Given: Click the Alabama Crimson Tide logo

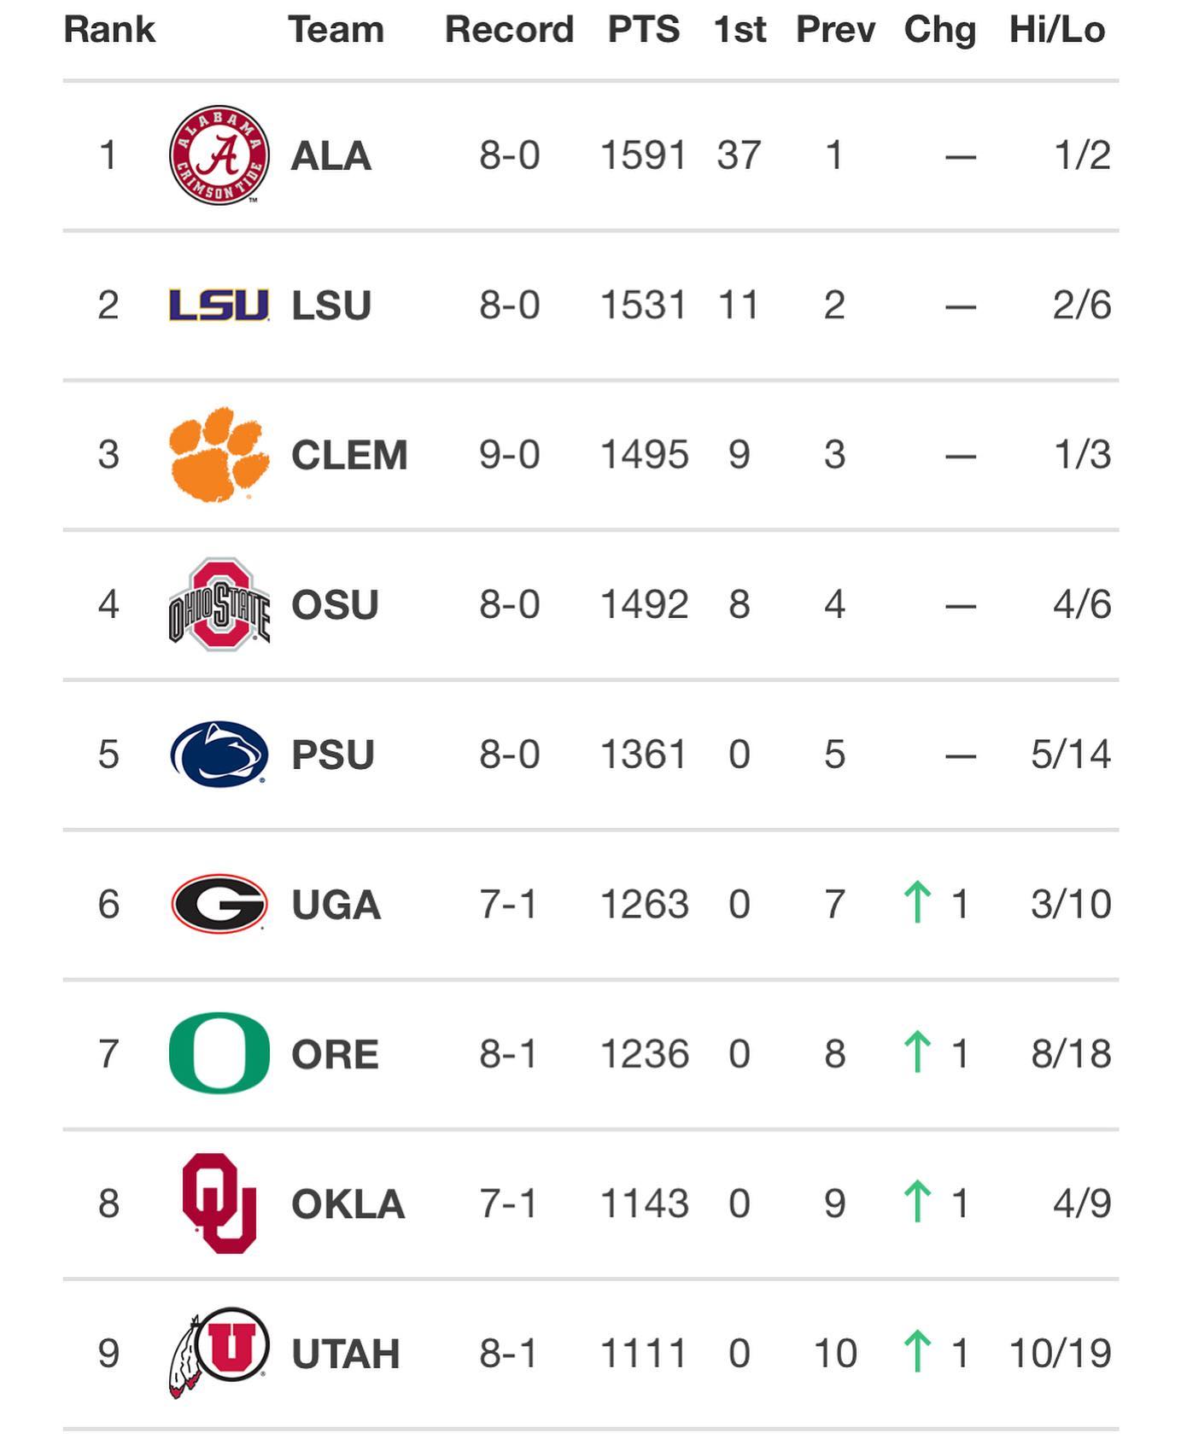Looking at the screenshot, I should click(x=219, y=155).
